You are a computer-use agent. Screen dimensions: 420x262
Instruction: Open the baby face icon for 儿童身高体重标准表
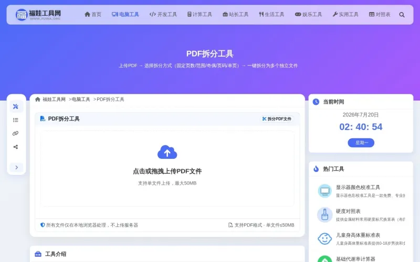[324, 238]
